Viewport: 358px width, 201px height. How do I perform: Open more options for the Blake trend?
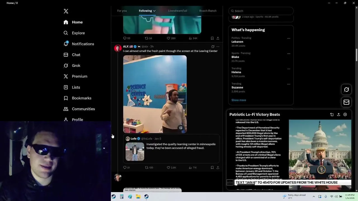coord(289,54)
